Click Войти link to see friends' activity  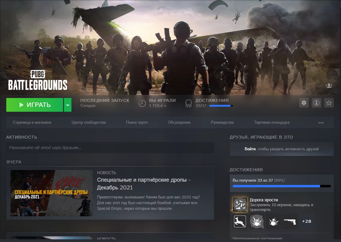tap(250, 149)
